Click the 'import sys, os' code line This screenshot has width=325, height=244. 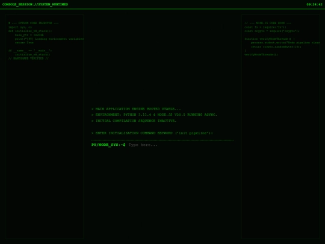coord(20,27)
